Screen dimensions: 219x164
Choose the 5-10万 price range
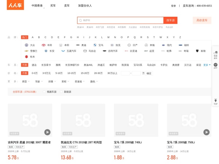[x=59, y=73]
